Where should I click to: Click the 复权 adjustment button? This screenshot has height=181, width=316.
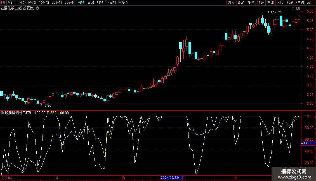point(231,3)
